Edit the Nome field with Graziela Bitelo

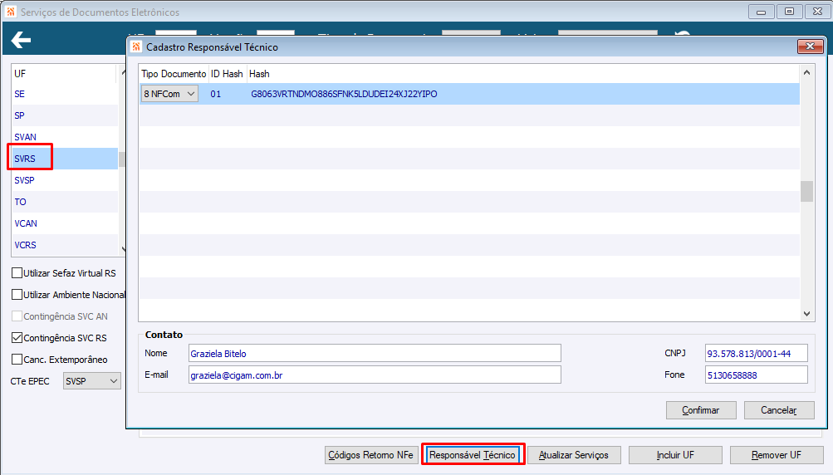click(x=375, y=353)
